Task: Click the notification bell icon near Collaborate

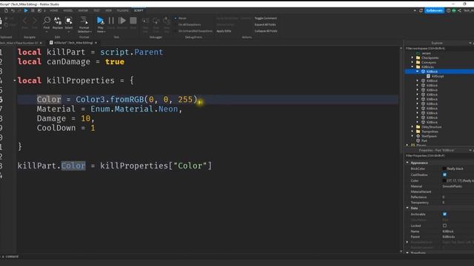Action: click(x=421, y=10)
